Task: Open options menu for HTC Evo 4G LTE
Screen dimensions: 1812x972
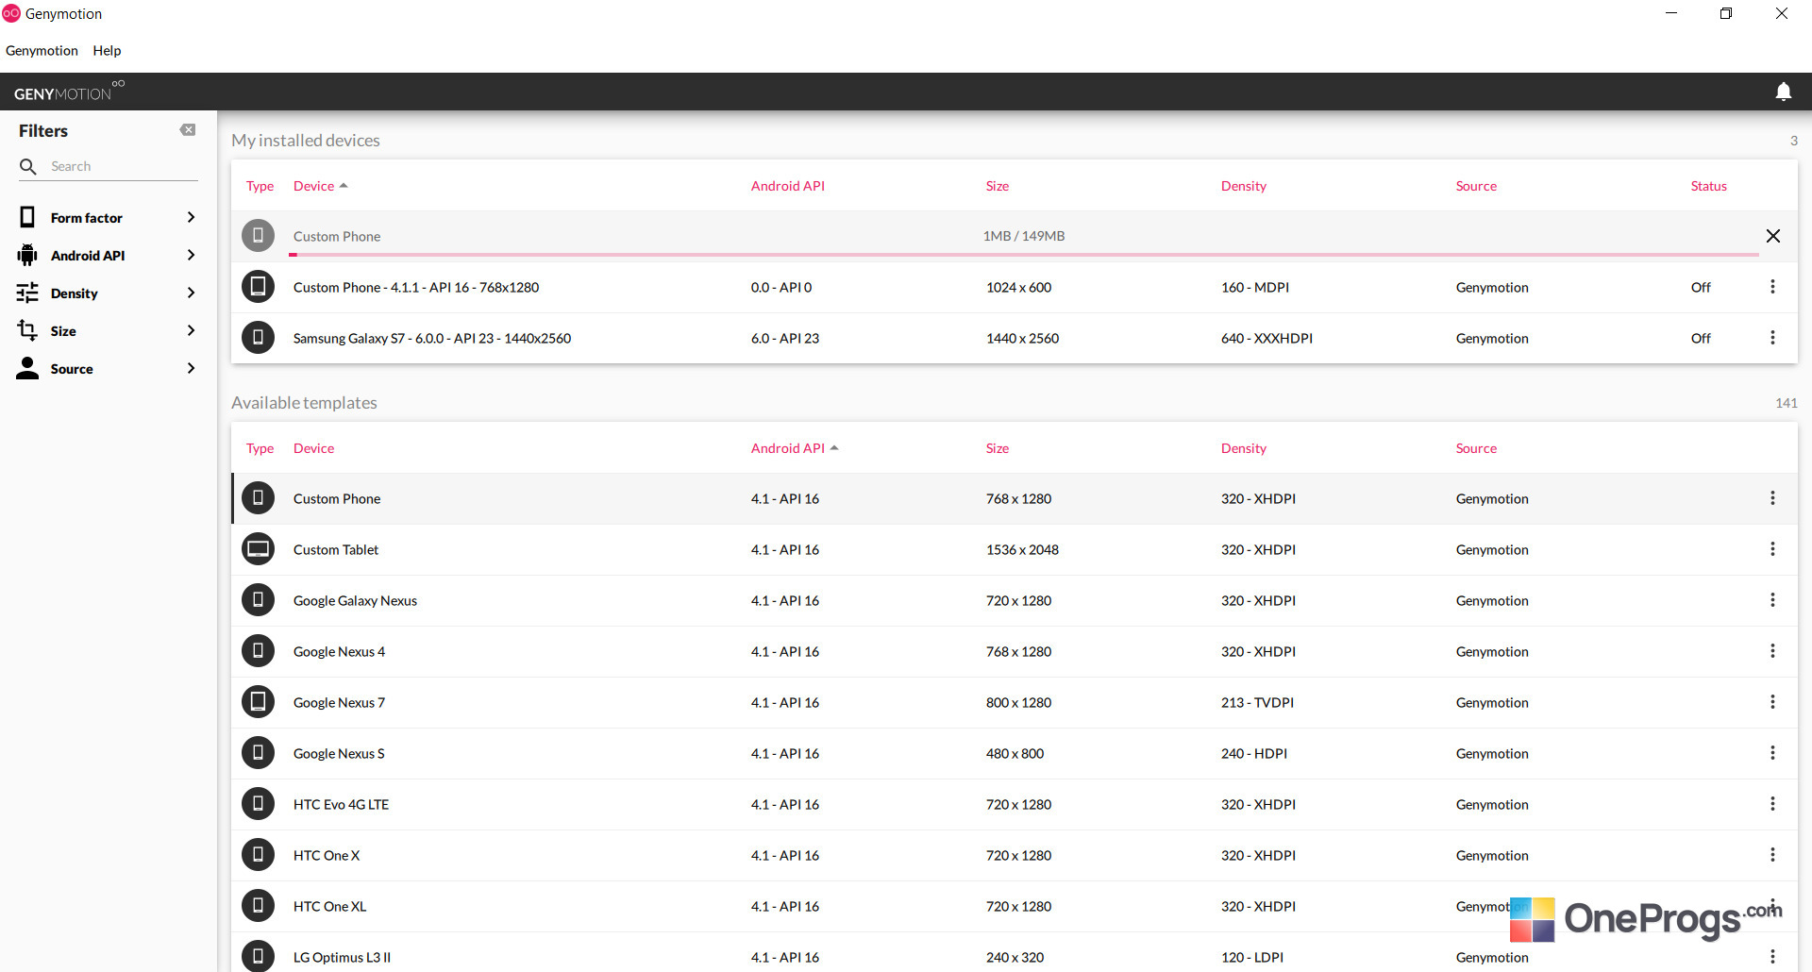Action: click(1772, 804)
